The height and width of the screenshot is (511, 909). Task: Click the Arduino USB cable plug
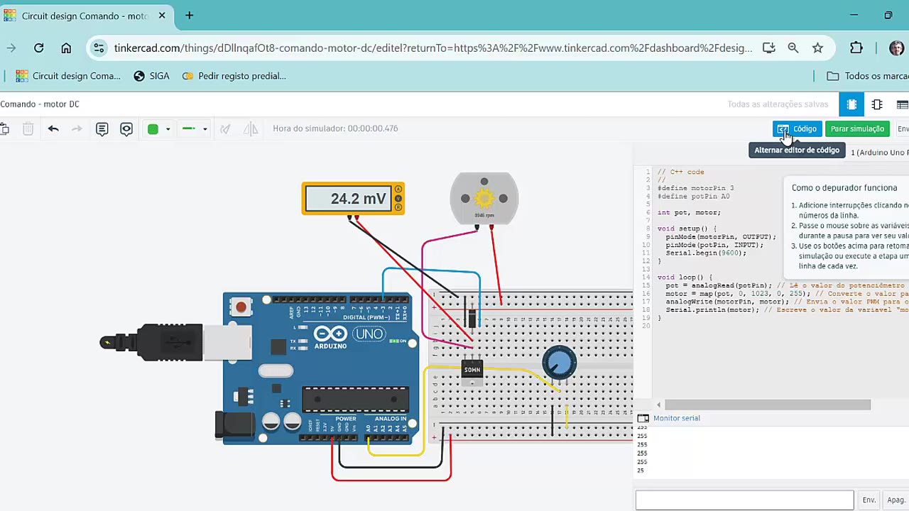[x=175, y=342]
